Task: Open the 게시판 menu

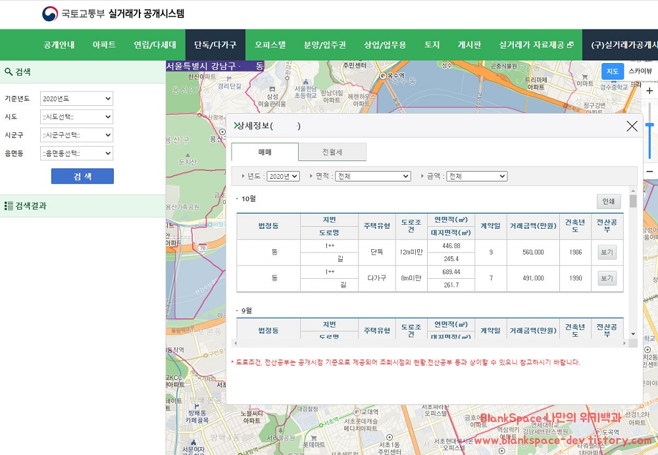Action: tap(469, 45)
